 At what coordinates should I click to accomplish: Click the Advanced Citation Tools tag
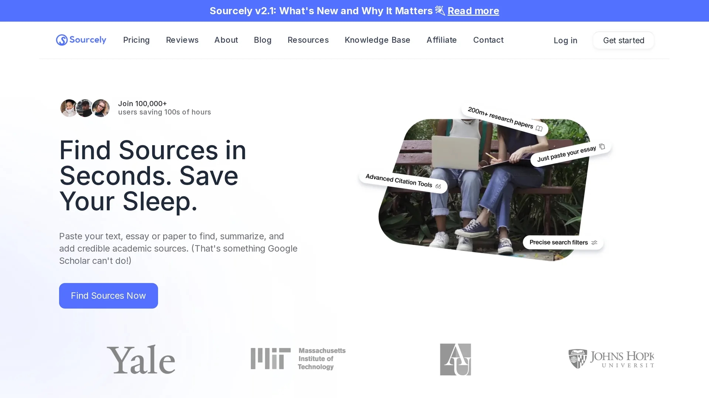tap(403, 181)
